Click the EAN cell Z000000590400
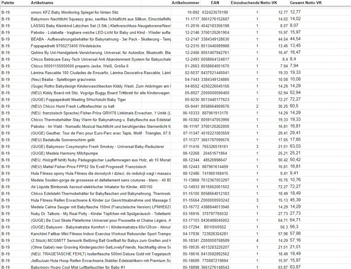 click(x=215, y=93)
